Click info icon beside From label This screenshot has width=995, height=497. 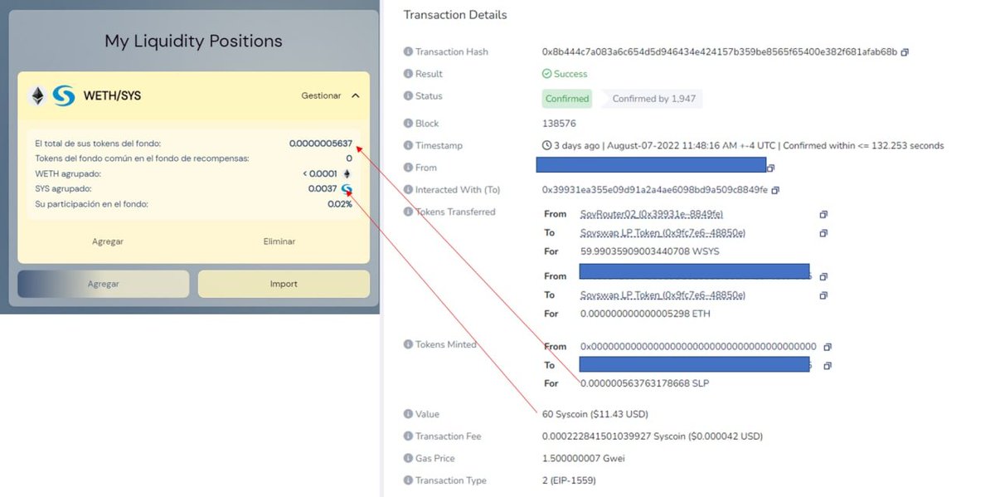pyautogui.click(x=408, y=168)
